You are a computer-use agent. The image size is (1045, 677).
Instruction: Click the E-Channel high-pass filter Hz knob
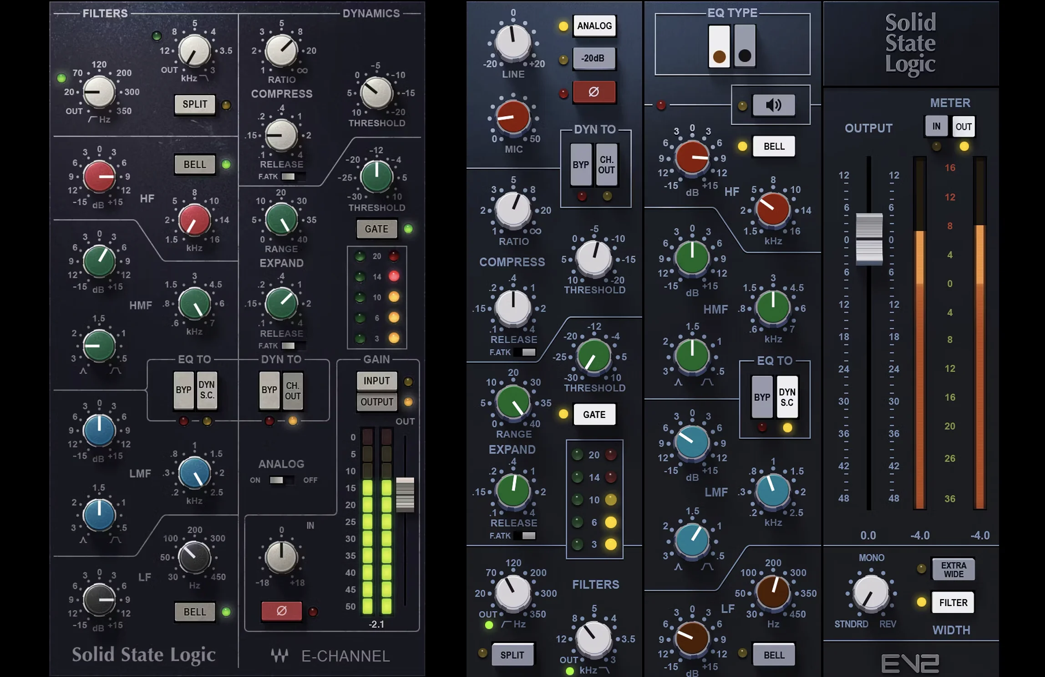(x=99, y=92)
